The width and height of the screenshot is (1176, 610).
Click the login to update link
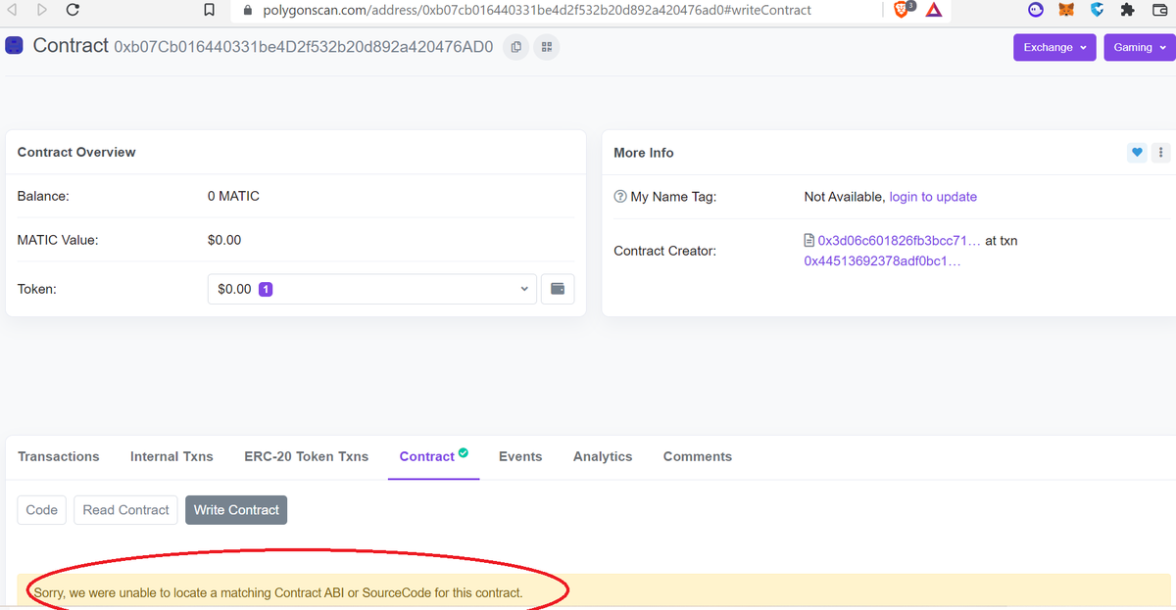pos(933,197)
